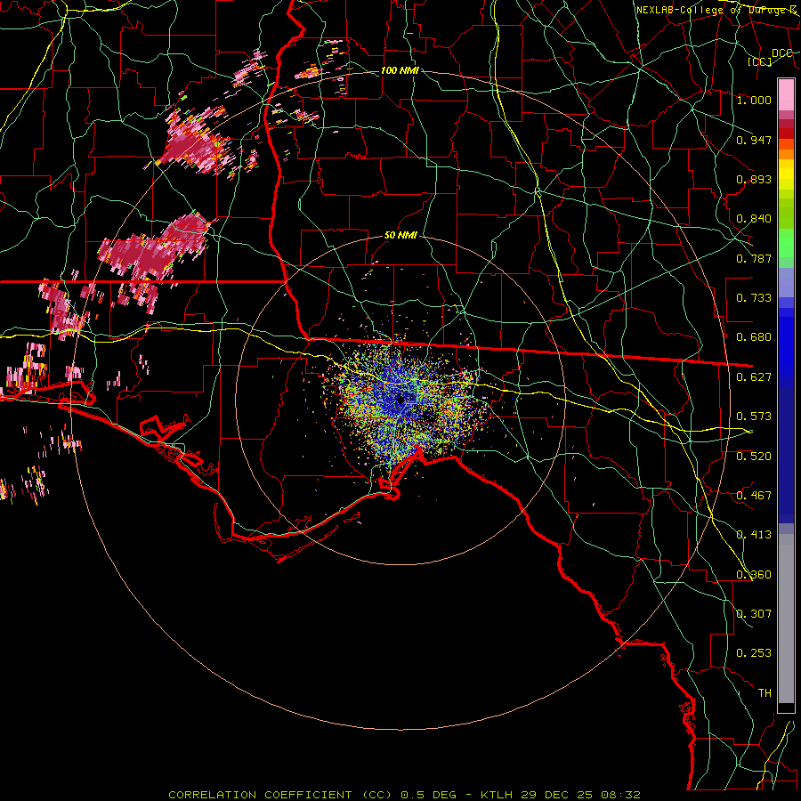Click the 0.733 scale value
This screenshot has width=801, height=801.
(754, 298)
